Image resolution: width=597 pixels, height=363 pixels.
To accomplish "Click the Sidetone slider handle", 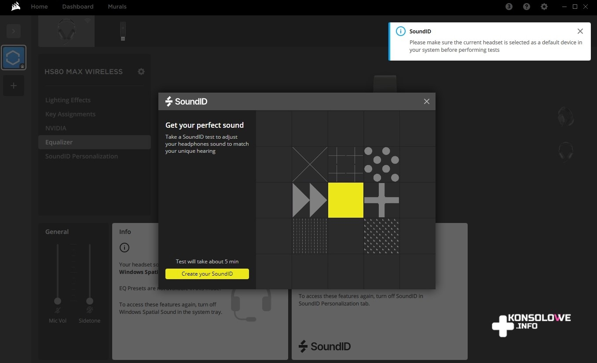I will click(90, 301).
